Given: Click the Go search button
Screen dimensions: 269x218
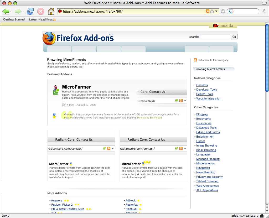Looking at the screenshot, I should tap(234, 37).
